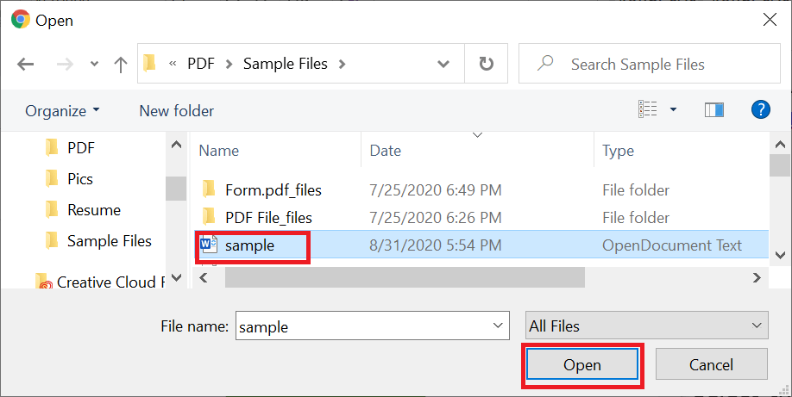The width and height of the screenshot is (792, 397).
Task: Click New folder in toolbar
Action: 176,110
